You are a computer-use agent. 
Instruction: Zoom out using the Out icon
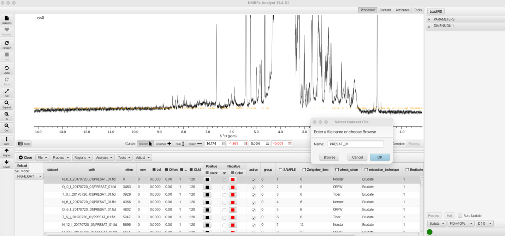click(x=7, y=127)
